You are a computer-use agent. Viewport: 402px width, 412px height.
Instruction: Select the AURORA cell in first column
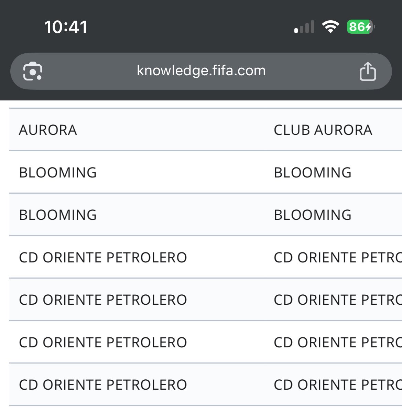point(48,130)
